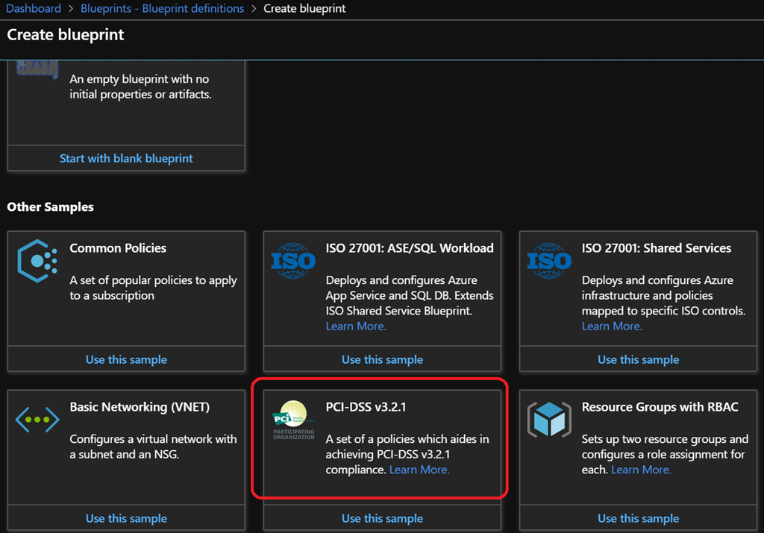
Task: Click the Resource Groups cube icon
Action: (x=549, y=420)
